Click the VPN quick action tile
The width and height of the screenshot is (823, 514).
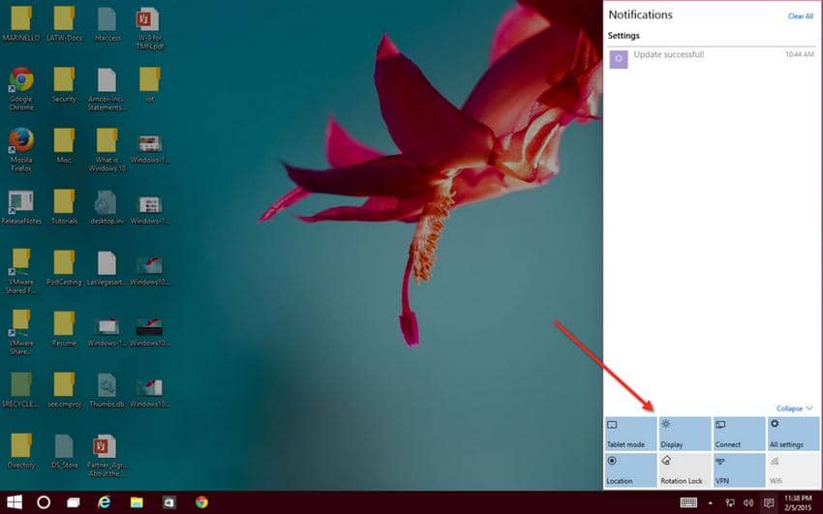point(739,469)
